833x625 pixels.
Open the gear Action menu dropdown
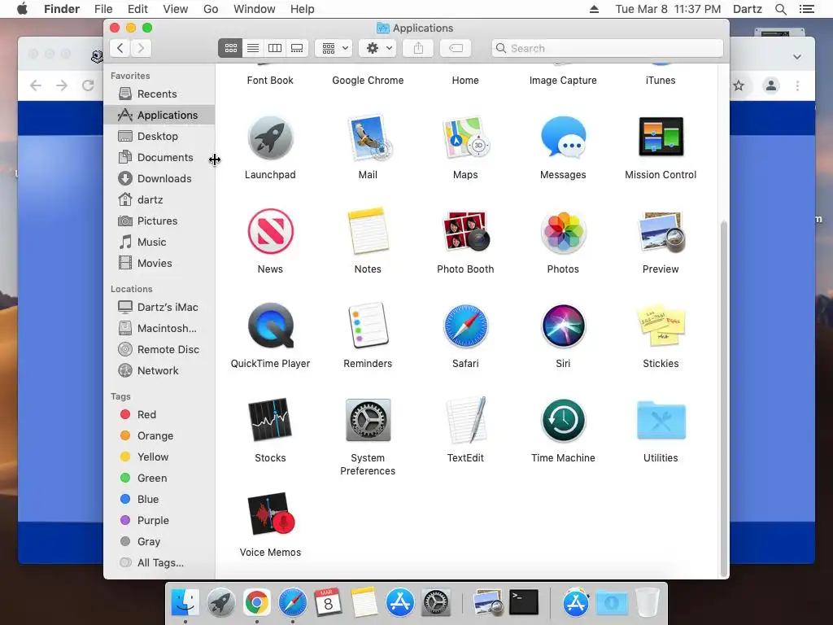pyautogui.click(x=377, y=48)
